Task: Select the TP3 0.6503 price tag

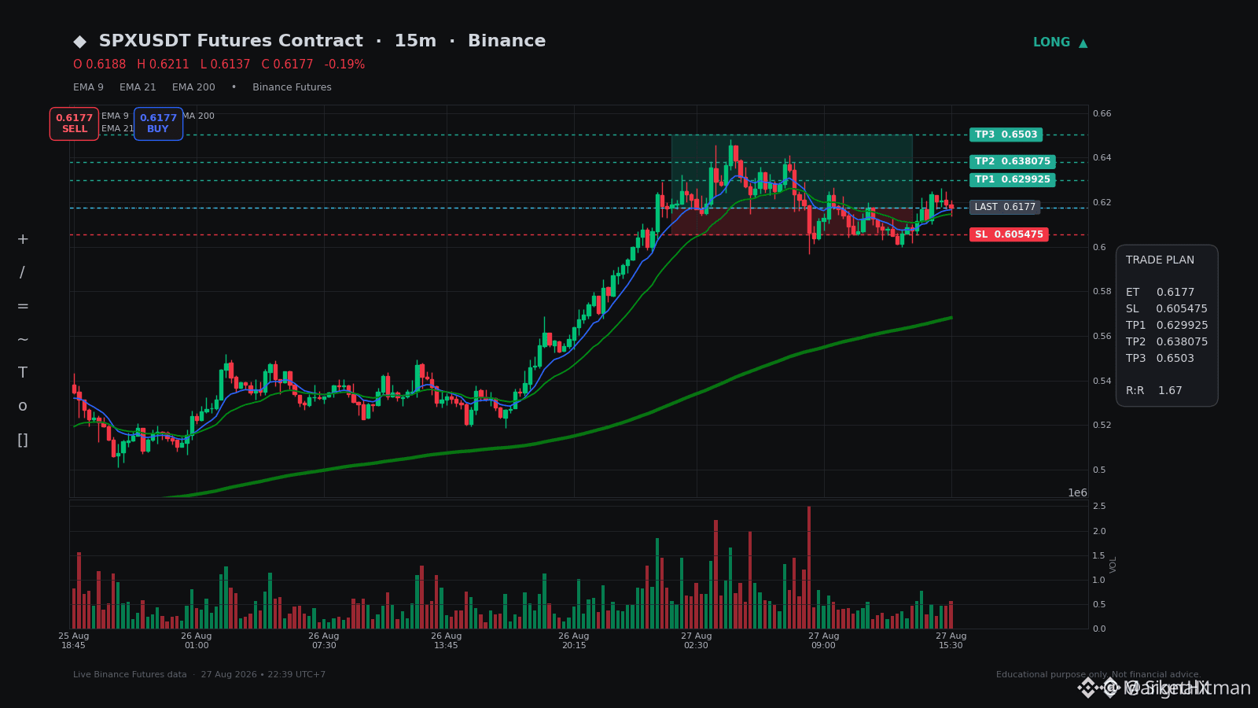Action: tap(1006, 135)
